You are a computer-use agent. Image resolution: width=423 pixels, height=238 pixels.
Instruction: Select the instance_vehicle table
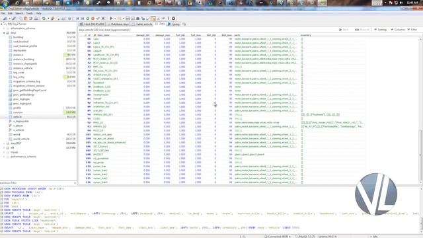point(22,68)
